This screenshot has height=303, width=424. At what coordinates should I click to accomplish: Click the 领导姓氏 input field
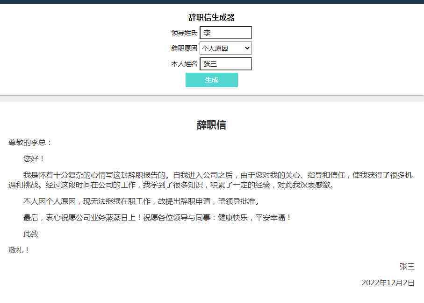point(225,33)
